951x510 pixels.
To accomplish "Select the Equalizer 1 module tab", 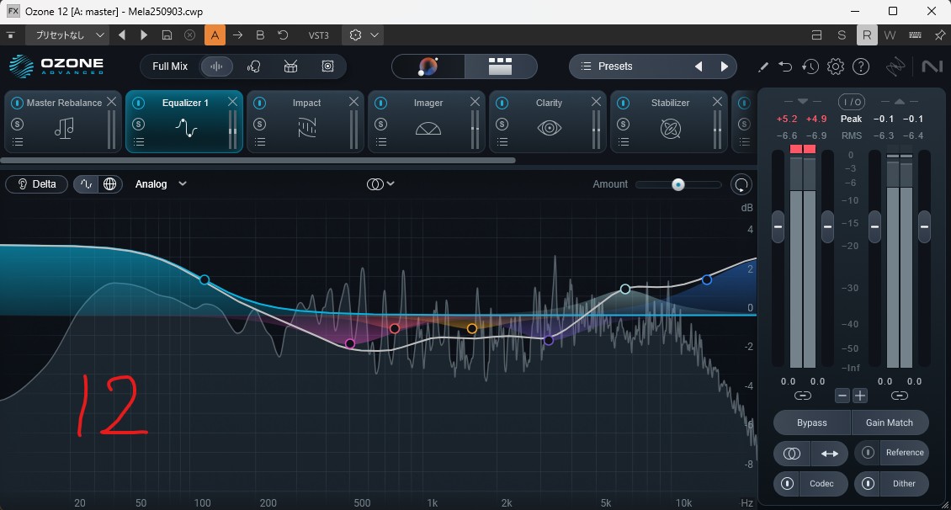I will coord(184,121).
